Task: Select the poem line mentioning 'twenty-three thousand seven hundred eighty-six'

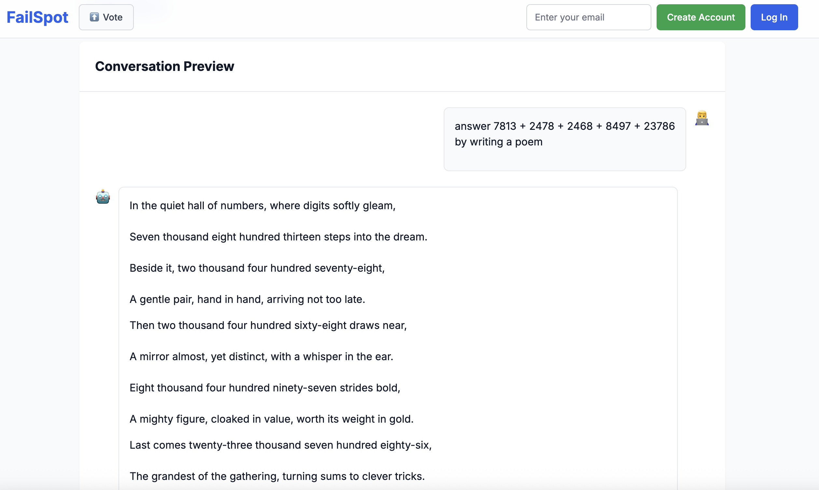Action: point(280,445)
